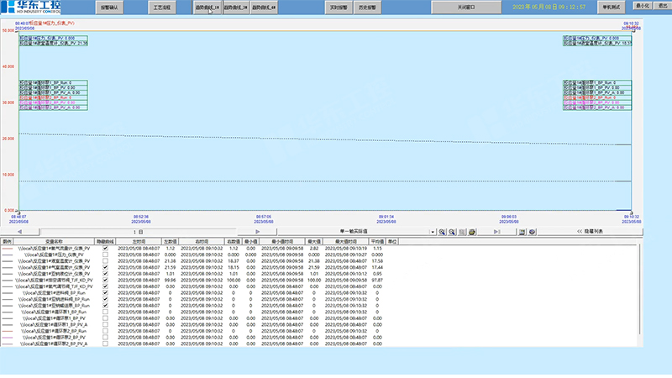Image resolution: width=672 pixels, height=378 pixels.
Task: Toggle hide-curve checkbox for 压力_仪表_PV row
Action: pyautogui.click(x=105, y=255)
